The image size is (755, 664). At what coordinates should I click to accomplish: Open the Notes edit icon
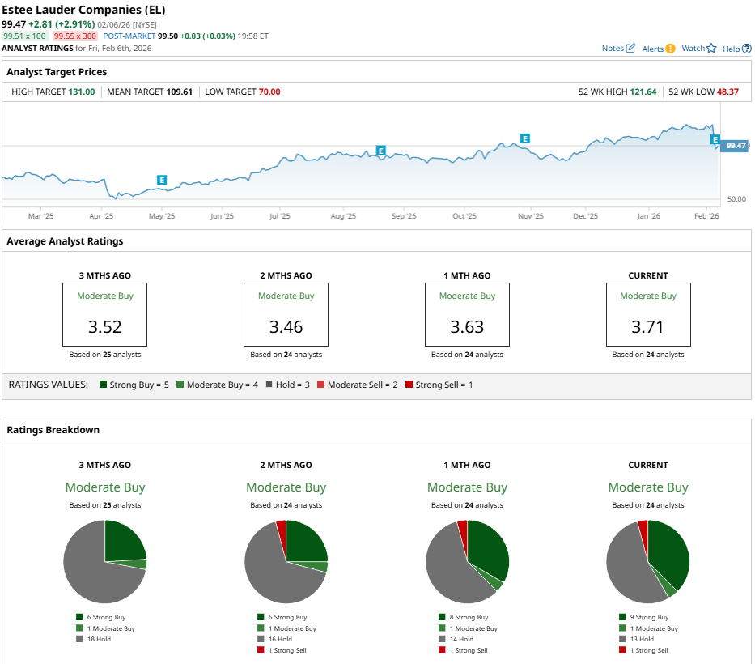(x=630, y=49)
